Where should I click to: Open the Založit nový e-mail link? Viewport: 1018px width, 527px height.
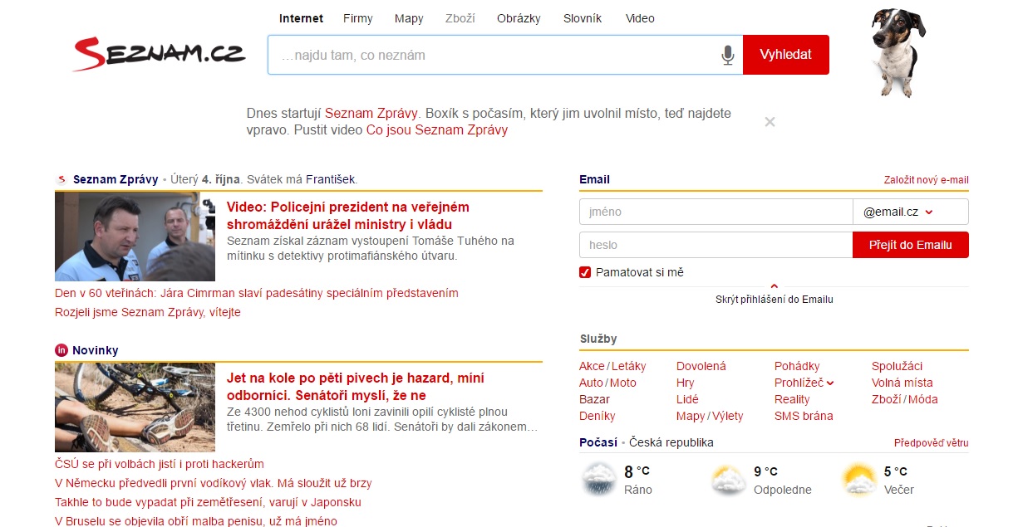[x=927, y=180]
